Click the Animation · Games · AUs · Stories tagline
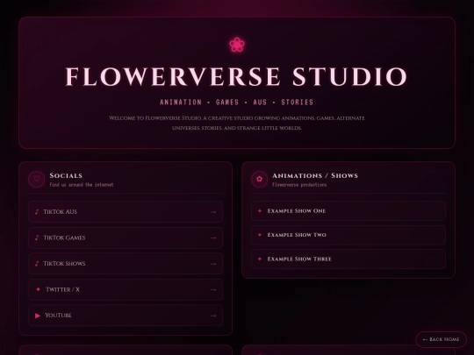The width and height of the screenshot is (474, 355). click(x=236, y=103)
